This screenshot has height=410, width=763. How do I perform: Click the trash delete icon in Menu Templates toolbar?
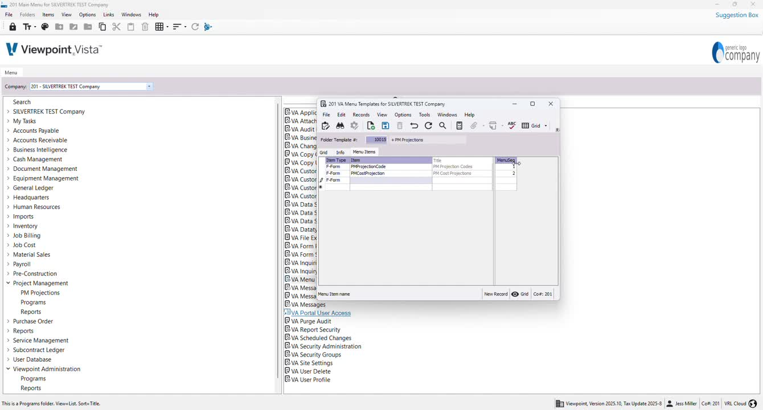pos(400,126)
